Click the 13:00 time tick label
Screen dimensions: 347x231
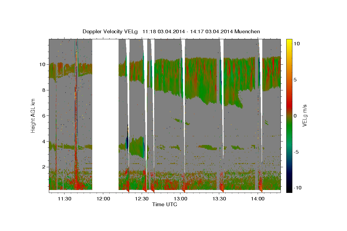tap(181, 199)
